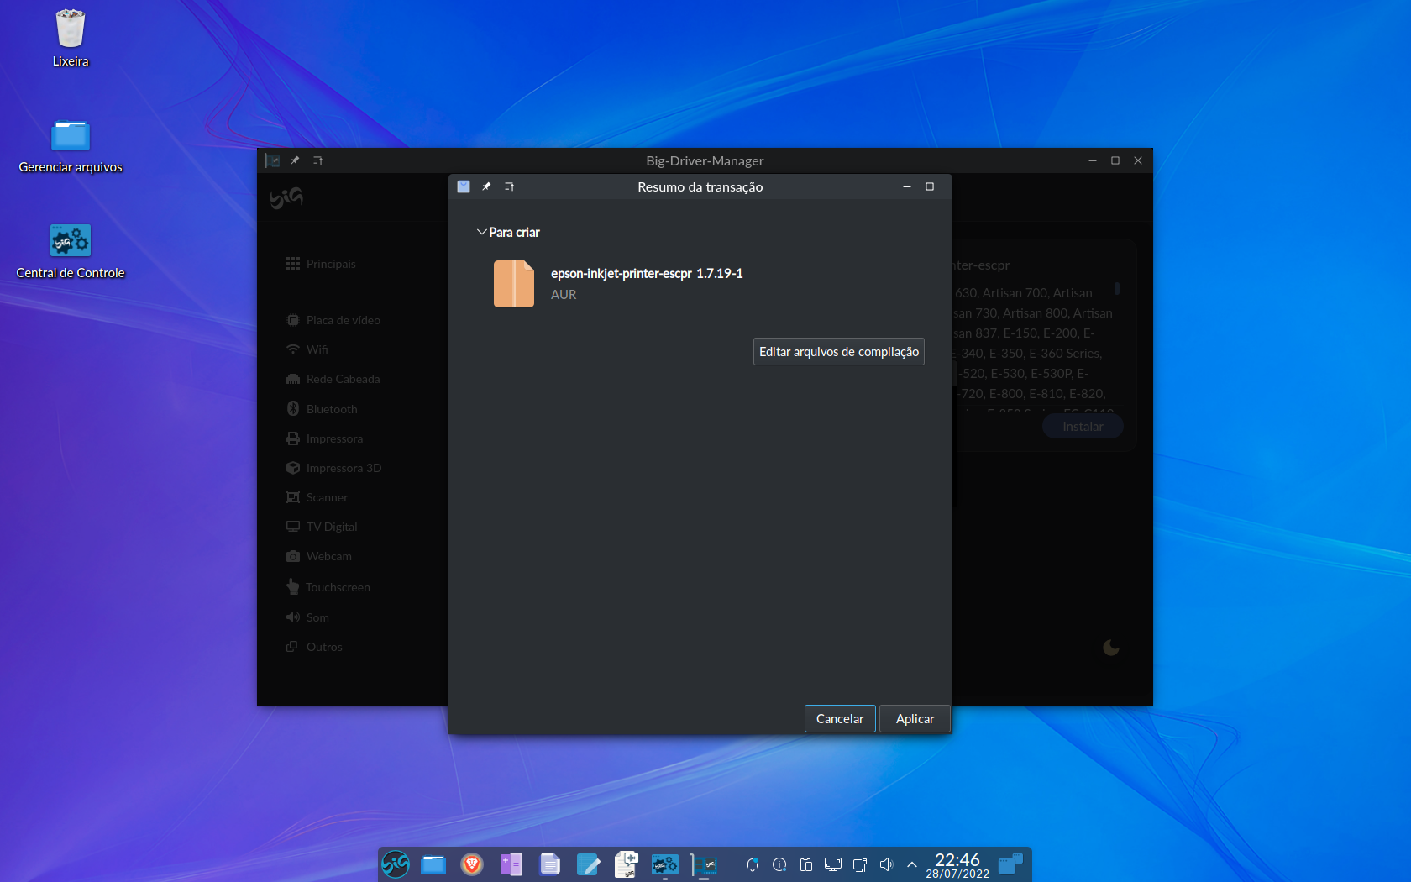
Task: Select Wifi in driver manager sidebar
Action: 307,349
